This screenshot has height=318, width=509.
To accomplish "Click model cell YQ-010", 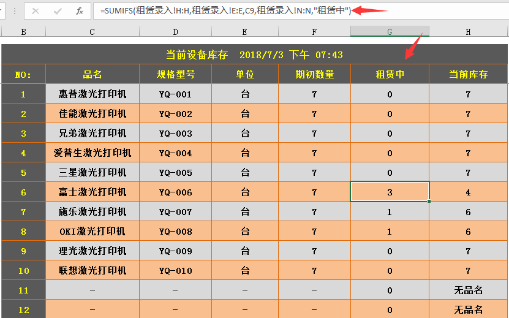I will coord(175,270).
